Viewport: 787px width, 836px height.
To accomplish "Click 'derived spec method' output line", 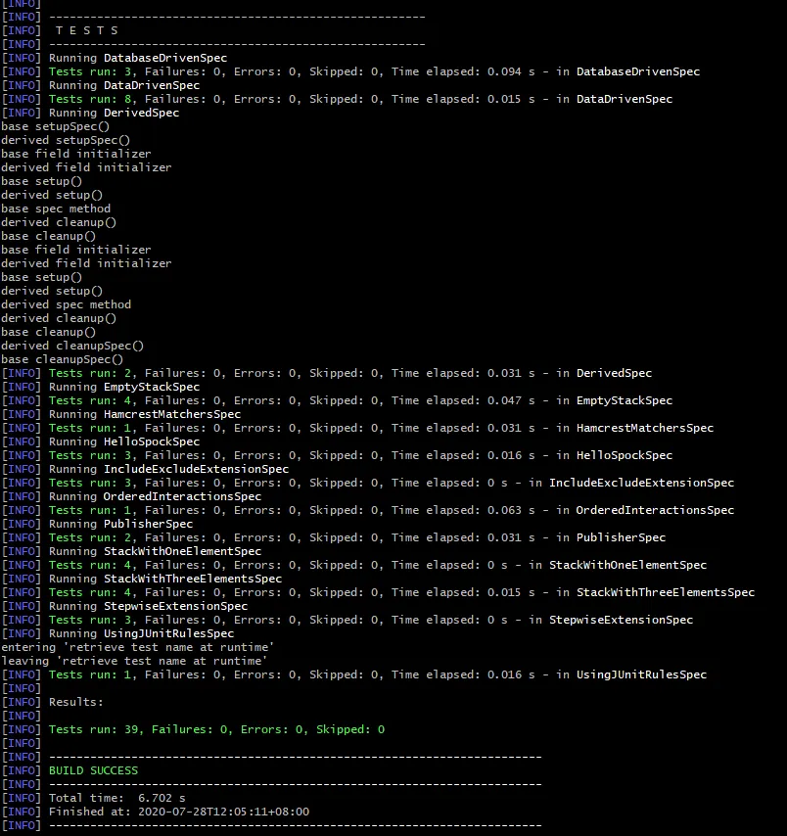I will click(x=66, y=304).
